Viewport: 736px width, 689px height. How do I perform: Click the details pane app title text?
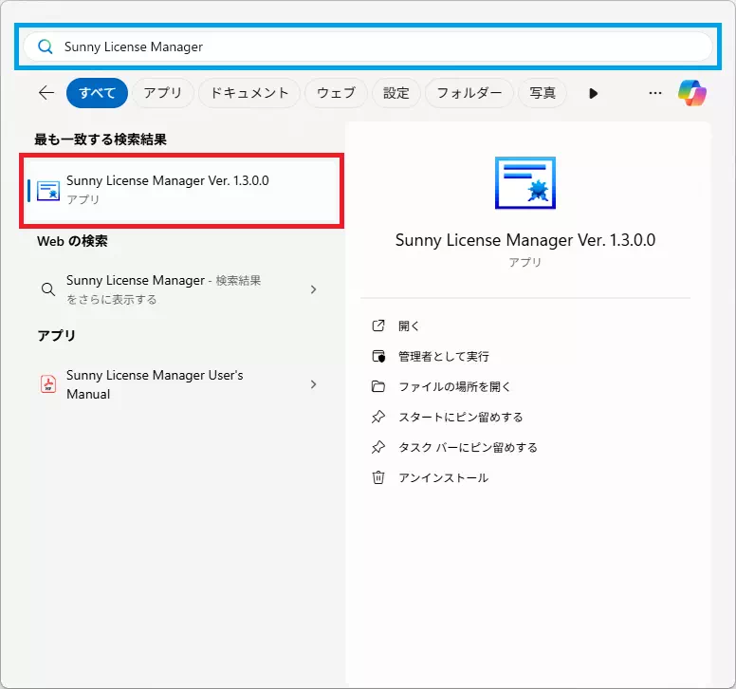point(525,240)
